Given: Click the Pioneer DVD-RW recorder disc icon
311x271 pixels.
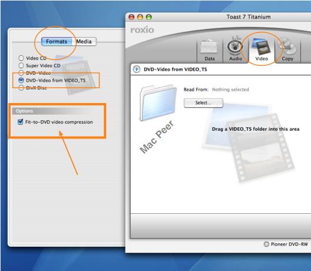Looking at the screenshot, I should (266, 244).
